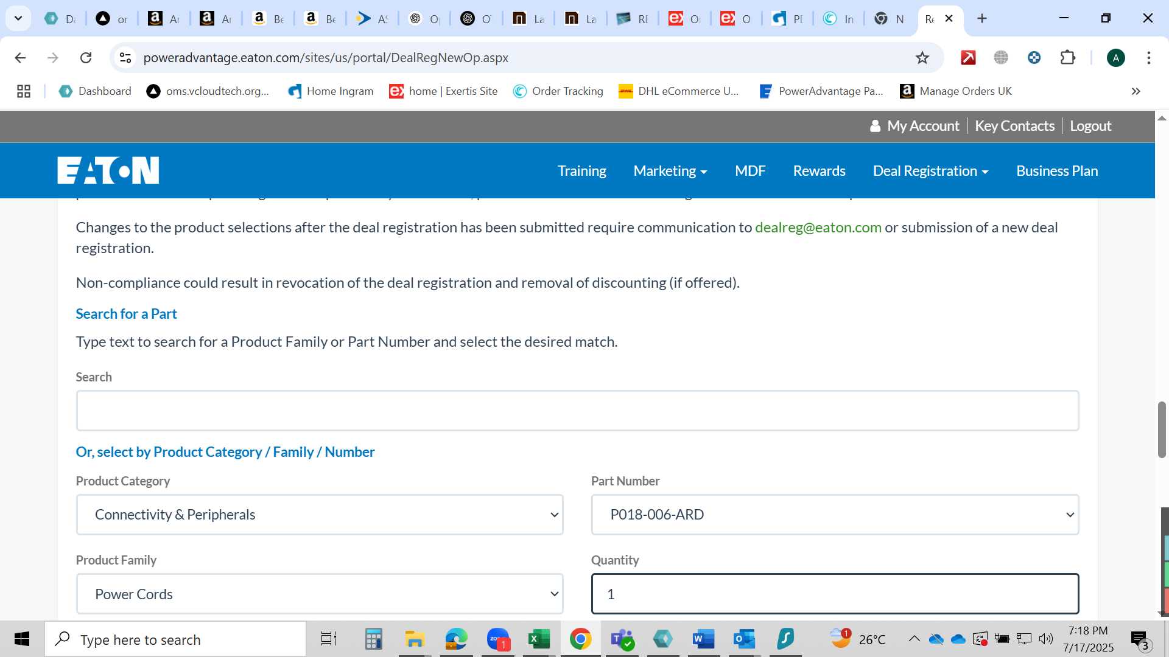Screen dimensions: 1169x657
Task: Click the Windows taskbar search box
Action: click(x=175, y=639)
